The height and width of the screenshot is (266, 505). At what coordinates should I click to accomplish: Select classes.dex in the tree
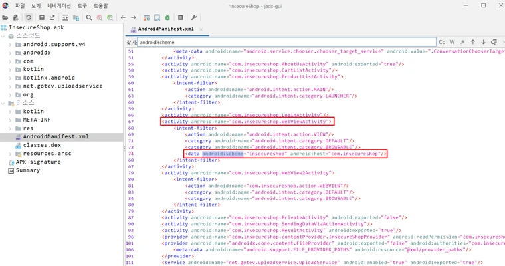(x=42, y=145)
